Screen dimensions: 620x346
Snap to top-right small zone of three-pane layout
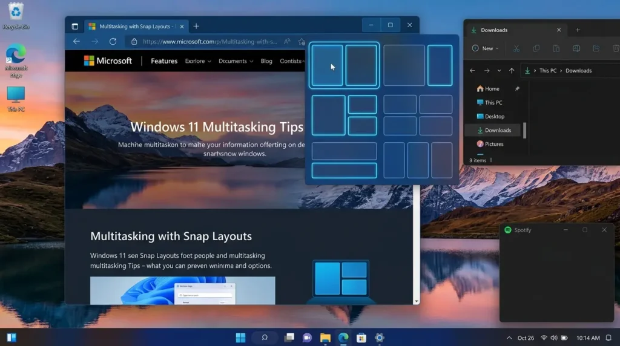pos(362,104)
